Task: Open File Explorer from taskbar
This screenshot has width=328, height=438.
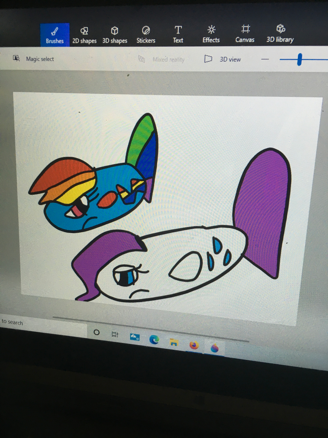Action: [x=174, y=342]
